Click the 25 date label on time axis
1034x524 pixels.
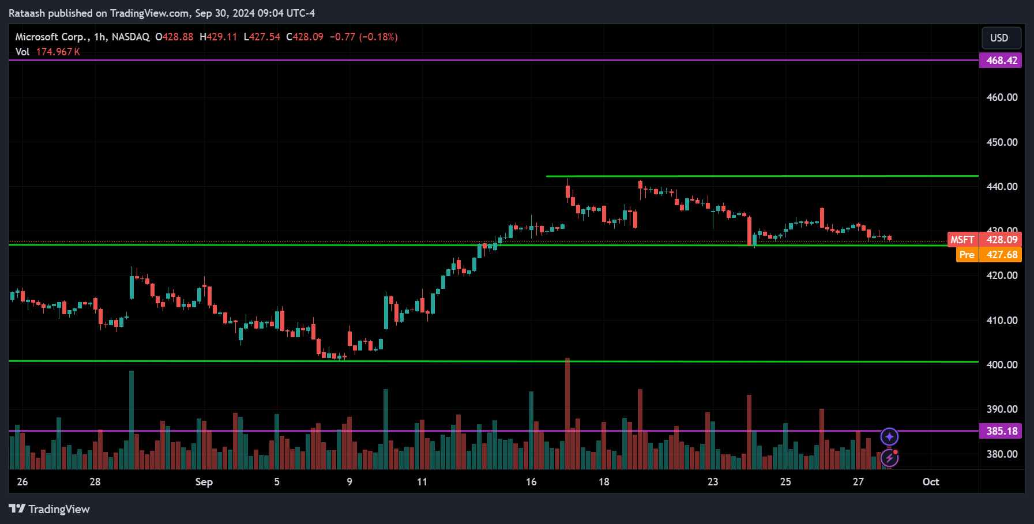click(785, 482)
